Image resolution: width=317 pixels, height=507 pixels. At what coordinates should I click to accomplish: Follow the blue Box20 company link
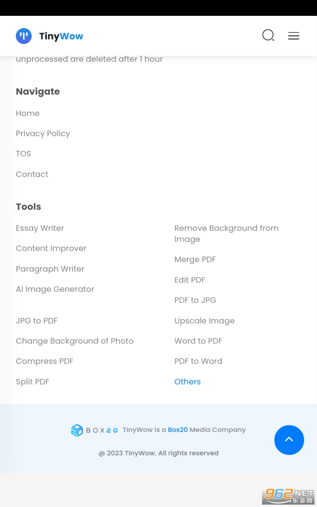pos(178,430)
